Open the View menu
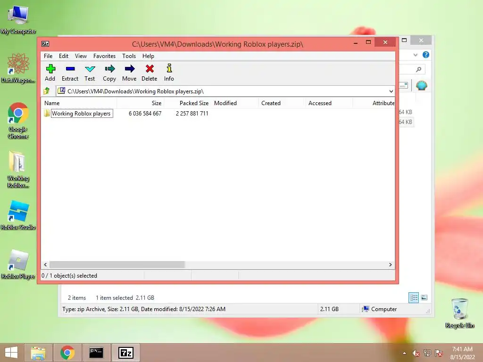483x362 pixels. [x=81, y=56]
